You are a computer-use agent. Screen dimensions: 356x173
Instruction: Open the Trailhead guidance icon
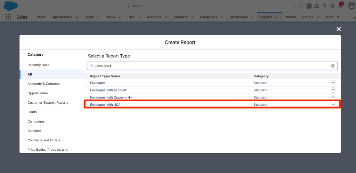pos(316,6)
